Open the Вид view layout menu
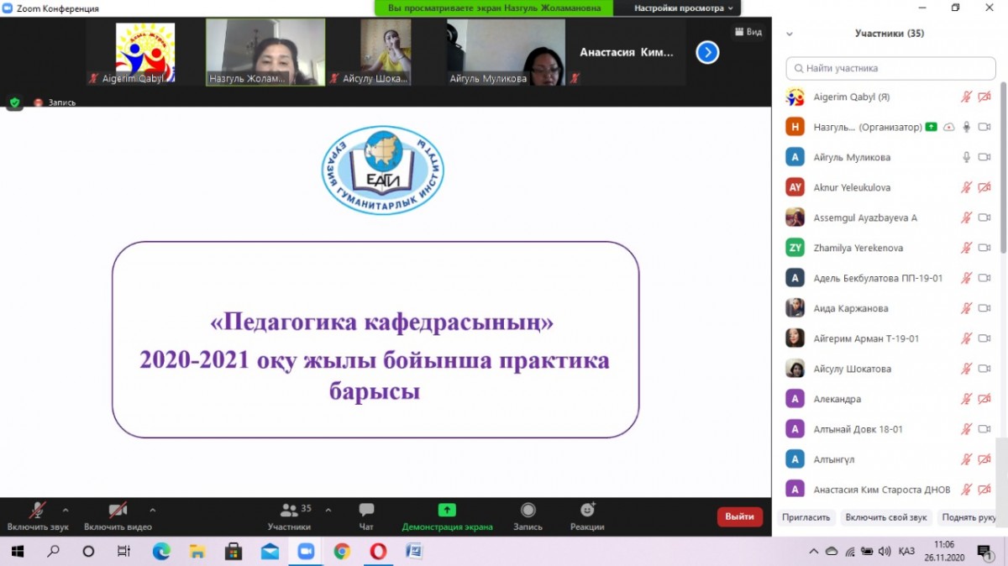 (748, 32)
